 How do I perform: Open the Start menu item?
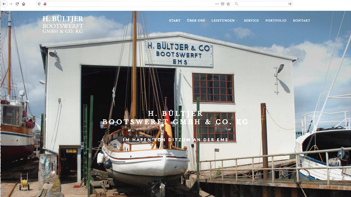pyautogui.click(x=175, y=20)
